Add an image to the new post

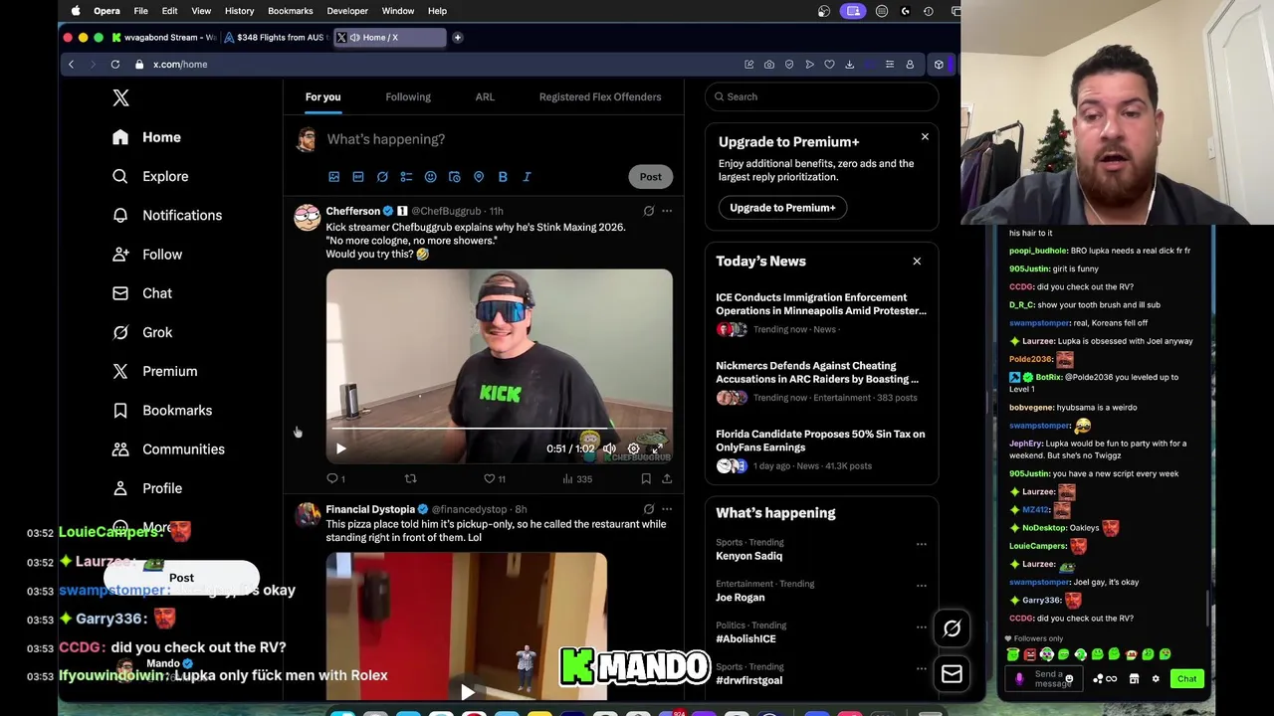334,177
